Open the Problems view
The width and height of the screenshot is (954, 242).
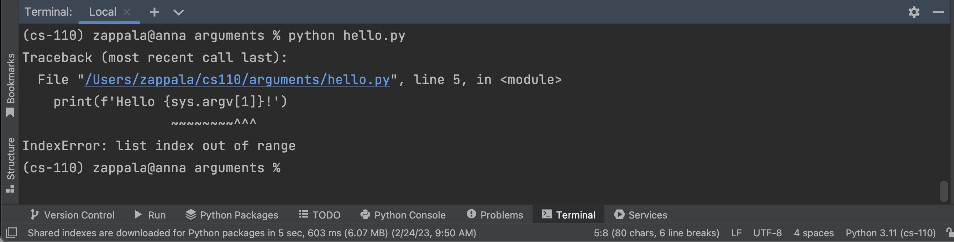pyautogui.click(x=495, y=215)
